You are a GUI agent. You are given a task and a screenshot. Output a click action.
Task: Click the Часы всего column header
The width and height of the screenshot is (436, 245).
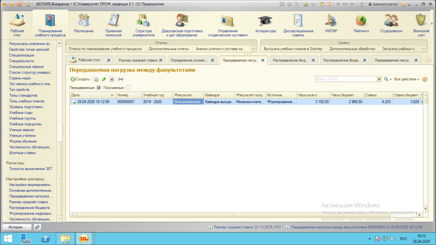[x=313, y=95]
